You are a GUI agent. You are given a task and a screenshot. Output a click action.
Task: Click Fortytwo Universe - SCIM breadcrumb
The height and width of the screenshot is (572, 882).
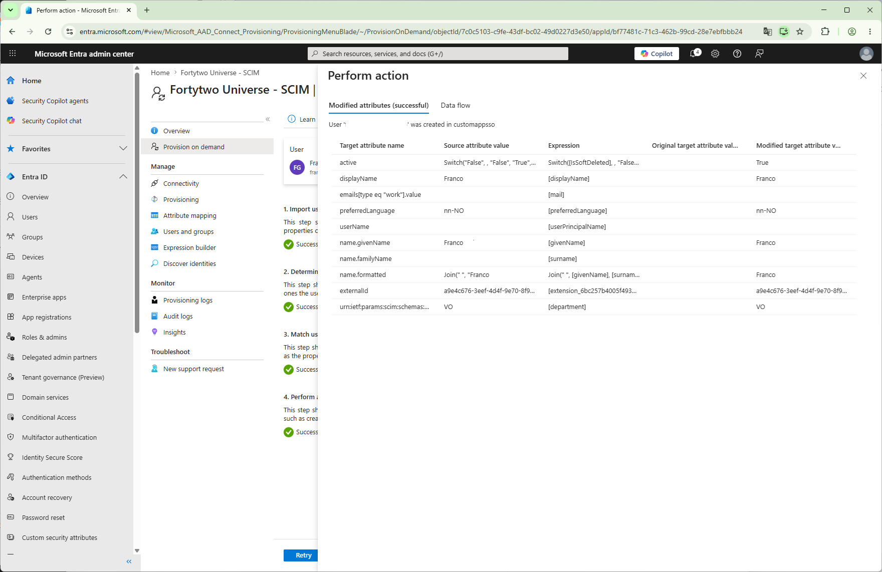(x=220, y=73)
